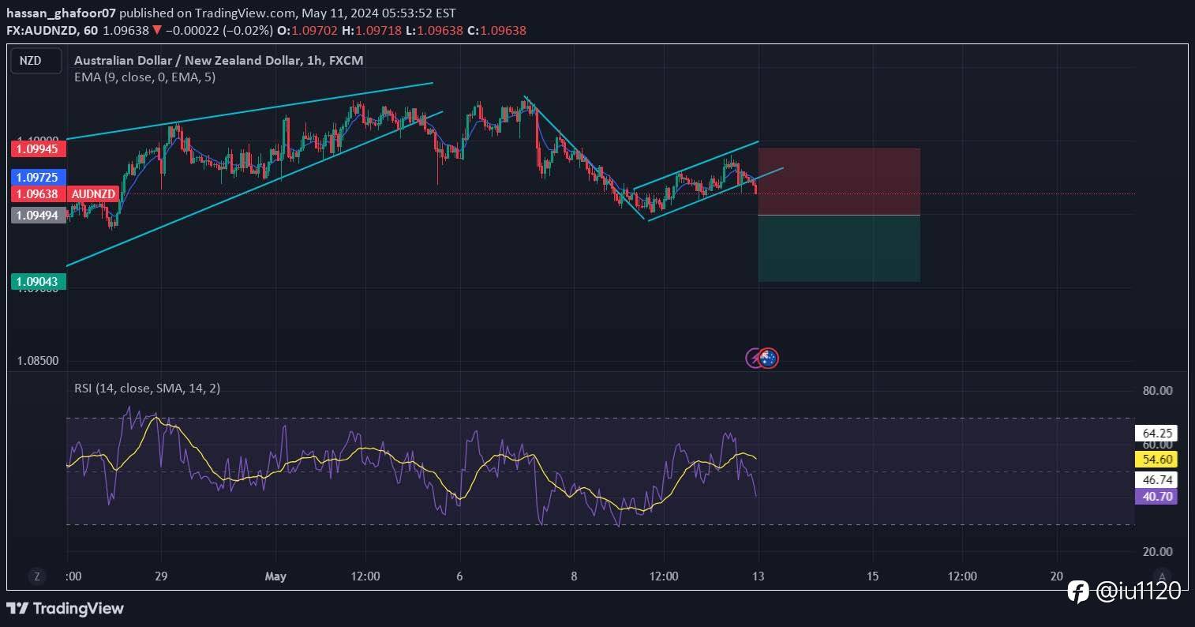Screen dimensions: 1195x627
Task: Toggle auto-scale with the A icon
Action: pos(1162,576)
